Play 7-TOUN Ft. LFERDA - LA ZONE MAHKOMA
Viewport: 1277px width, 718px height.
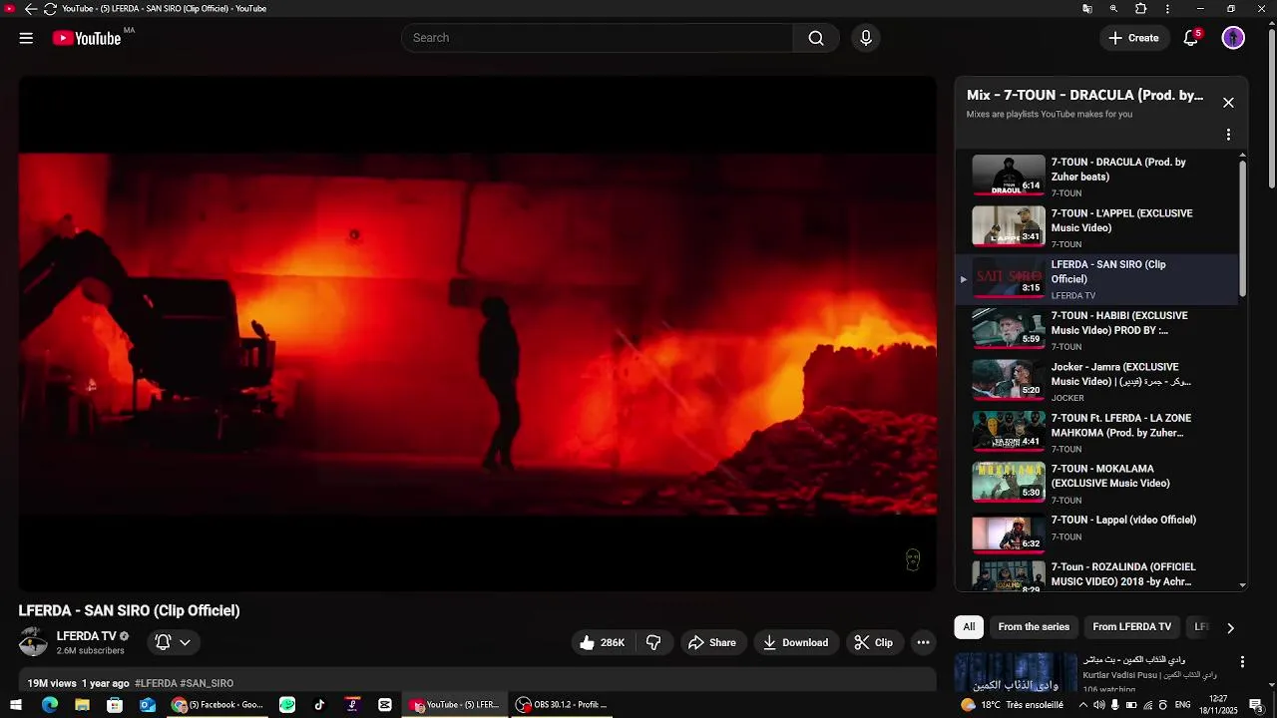coord(1095,433)
